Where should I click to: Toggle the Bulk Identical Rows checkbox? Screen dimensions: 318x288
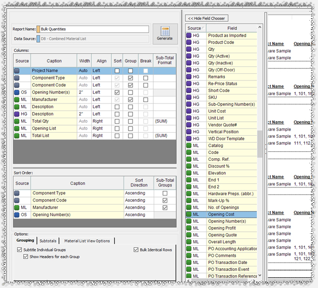pos(136,250)
